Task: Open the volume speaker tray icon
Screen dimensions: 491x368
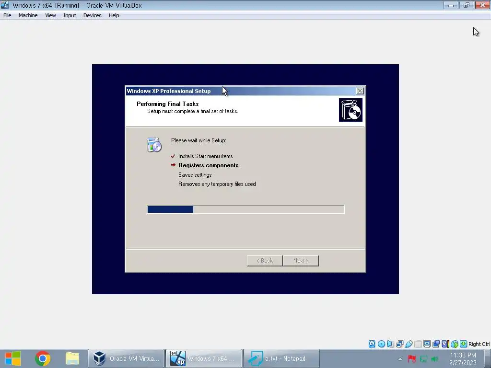Action: [434, 359]
